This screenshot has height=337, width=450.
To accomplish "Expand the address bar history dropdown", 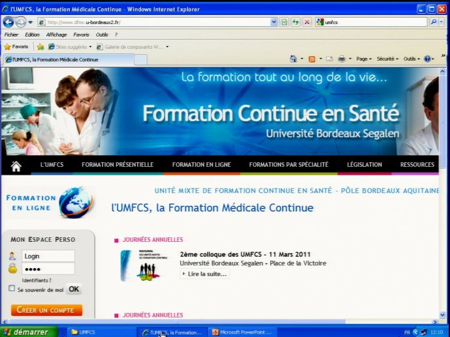I will point(274,22).
